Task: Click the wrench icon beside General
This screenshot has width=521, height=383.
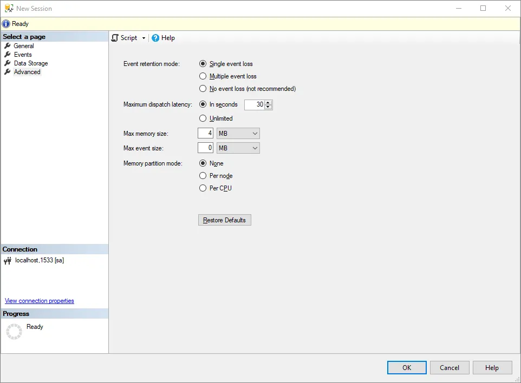Action: pyautogui.click(x=7, y=45)
